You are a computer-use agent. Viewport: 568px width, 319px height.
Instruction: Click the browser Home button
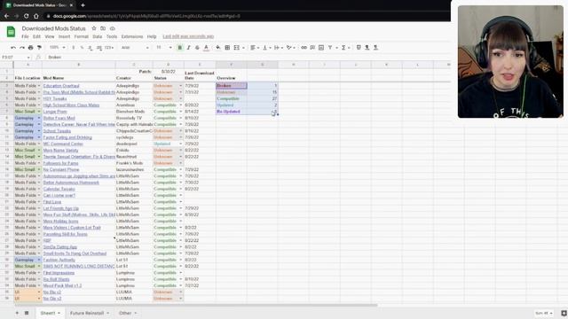35,16
